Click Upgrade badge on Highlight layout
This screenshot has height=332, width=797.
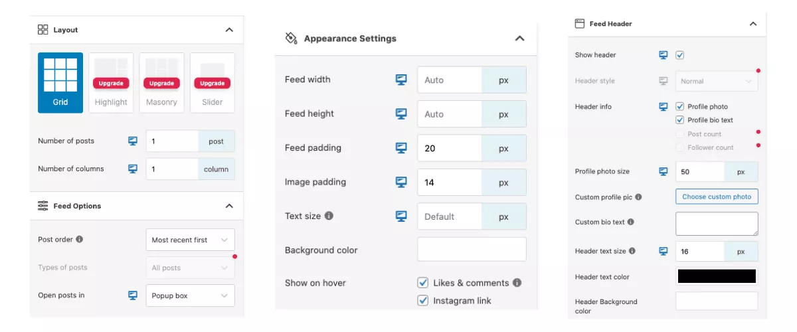111,83
